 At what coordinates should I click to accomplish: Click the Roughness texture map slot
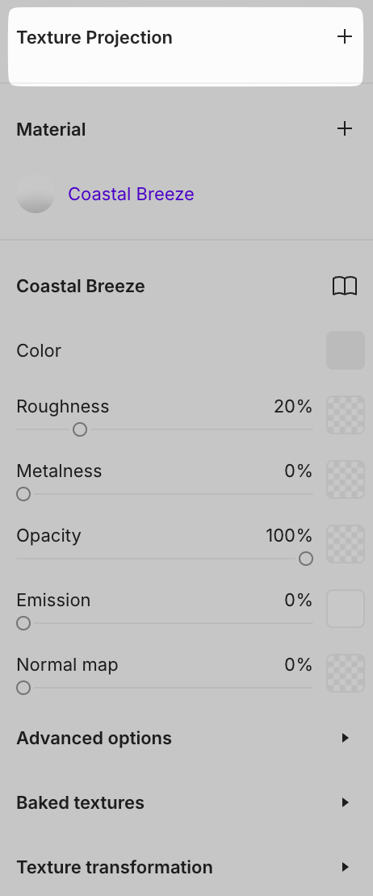346,415
